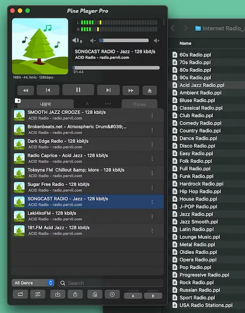Click USA Radio Stations.ppl file icon
The height and width of the screenshot is (313, 245).
point(175,305)
